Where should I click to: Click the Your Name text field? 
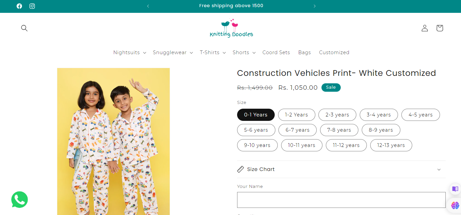[341, 200]
